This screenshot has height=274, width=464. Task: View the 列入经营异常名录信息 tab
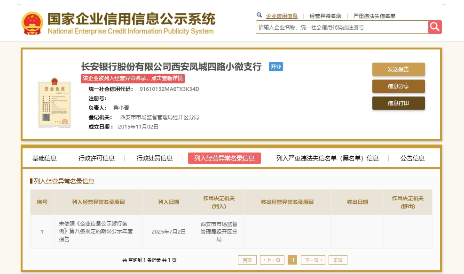pyautogui.click(x=224, y=159)
